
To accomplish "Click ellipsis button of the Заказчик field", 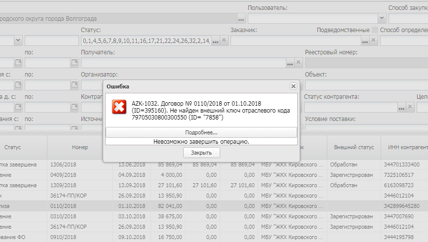I will (x=365, y=40).
